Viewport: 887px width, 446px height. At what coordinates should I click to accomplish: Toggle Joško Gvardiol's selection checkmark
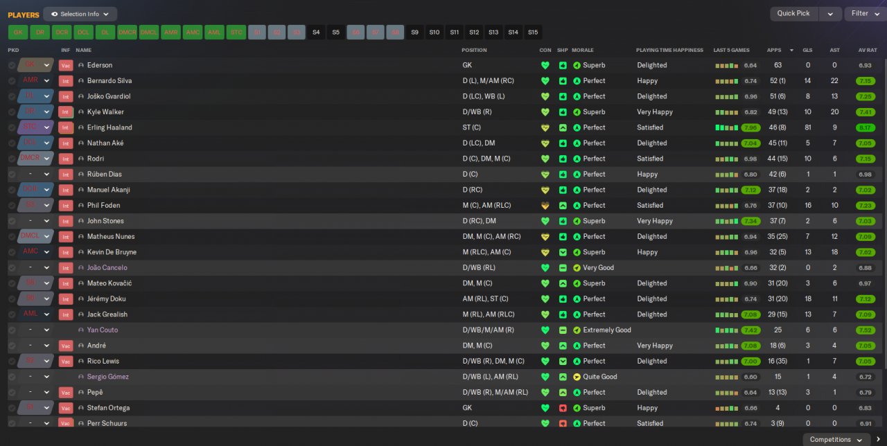[12, 96]
